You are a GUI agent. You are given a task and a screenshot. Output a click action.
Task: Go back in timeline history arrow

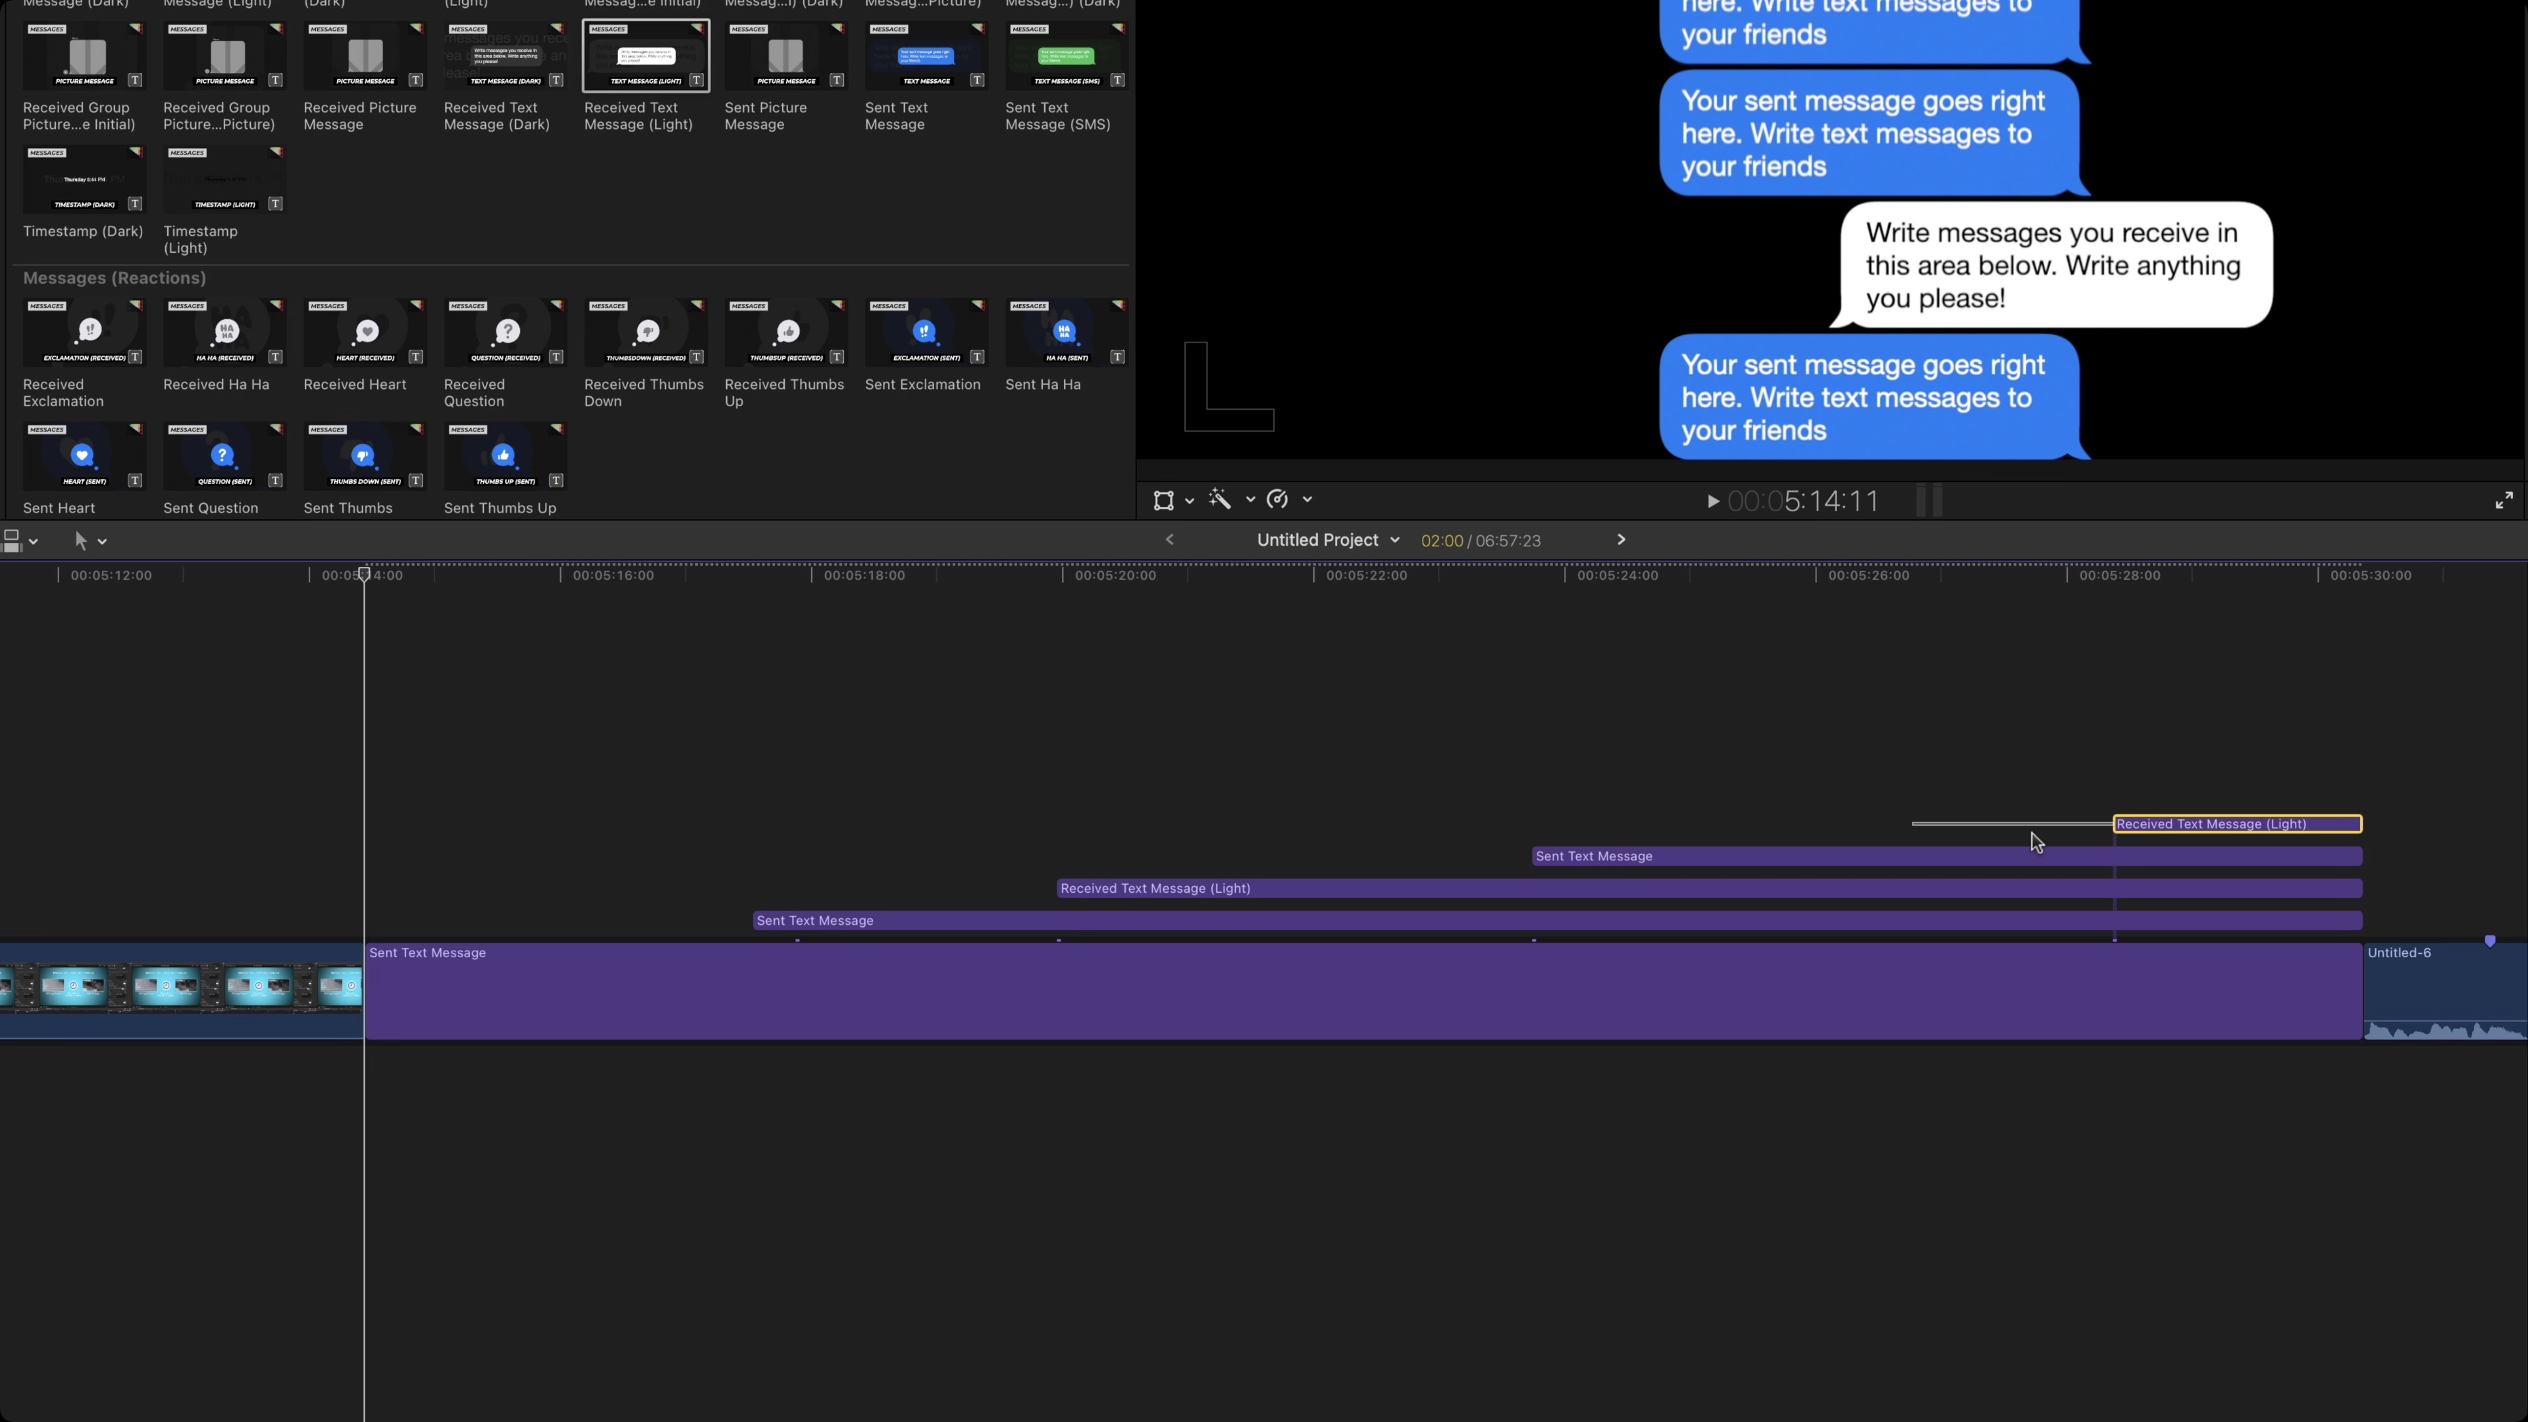point(1170,540)
